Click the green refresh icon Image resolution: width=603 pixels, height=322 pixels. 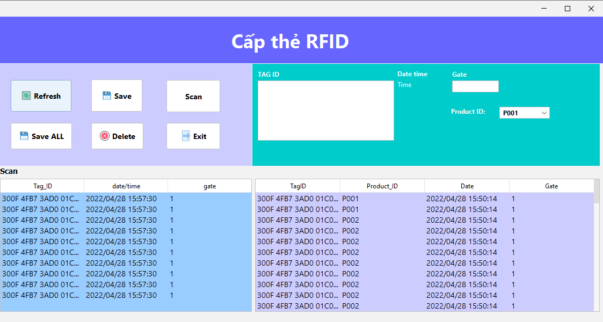[x=26, y=96]
